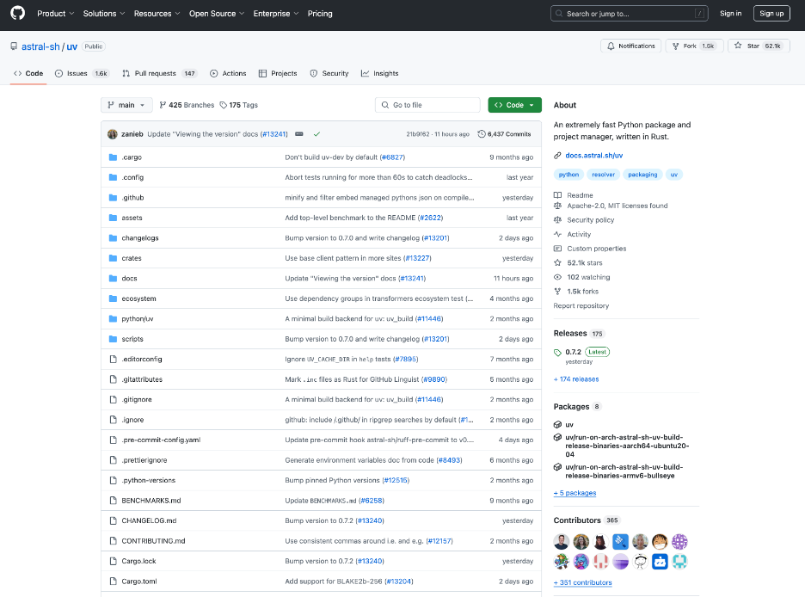The width and height of the screenshot is (805, 597).
Task: Click the folder icon beside crates
Action: [113, 258]
